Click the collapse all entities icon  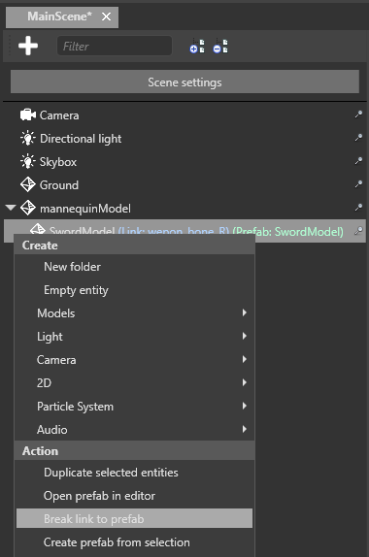220,47
